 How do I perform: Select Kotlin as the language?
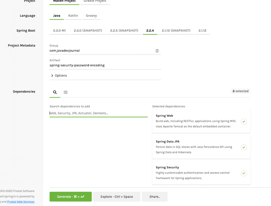click(73, 16)
